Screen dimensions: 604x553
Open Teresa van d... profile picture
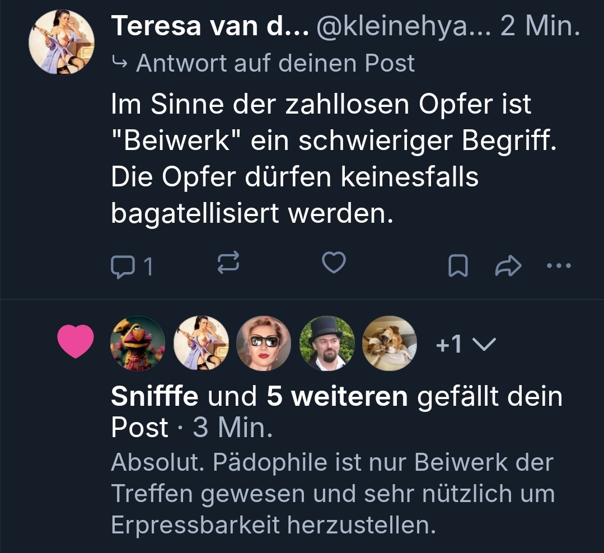click(62, 42)
